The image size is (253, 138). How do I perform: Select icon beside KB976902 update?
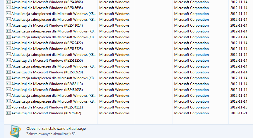point(8,113)
